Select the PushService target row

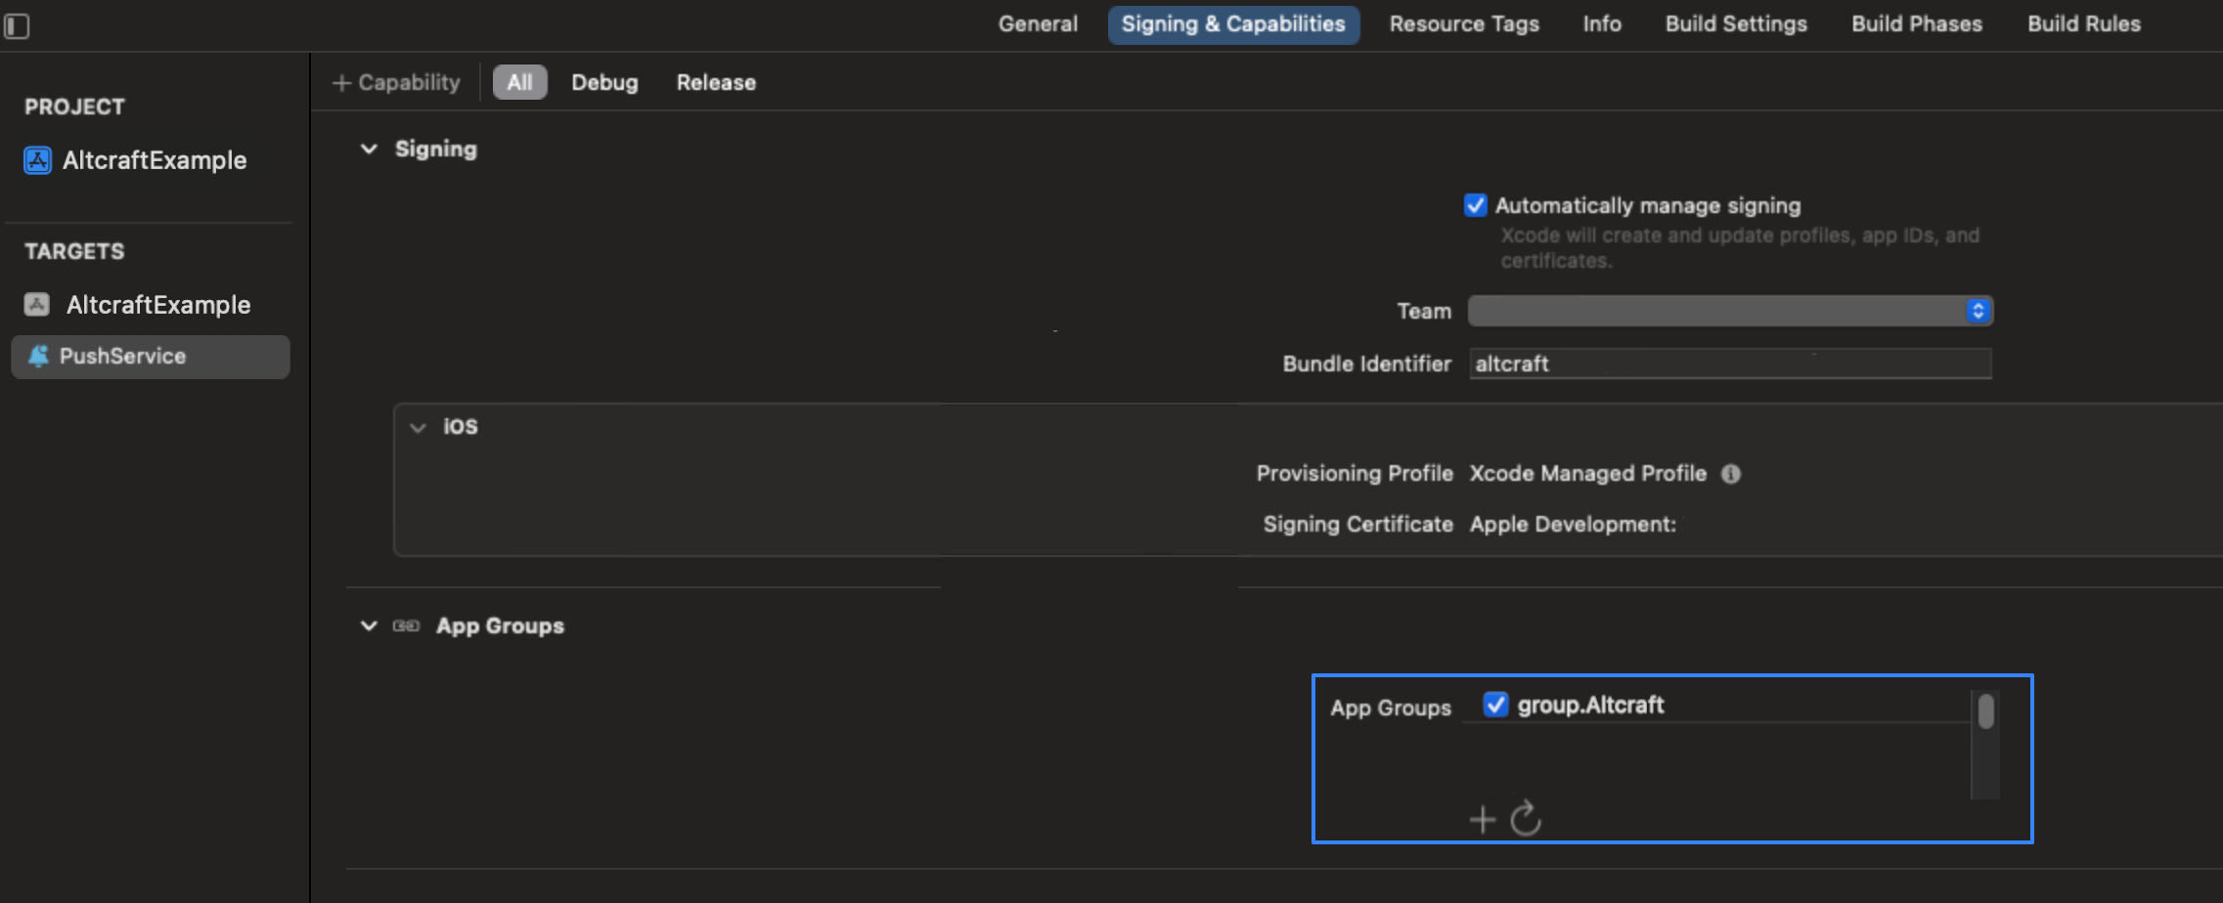coord(150,357)
